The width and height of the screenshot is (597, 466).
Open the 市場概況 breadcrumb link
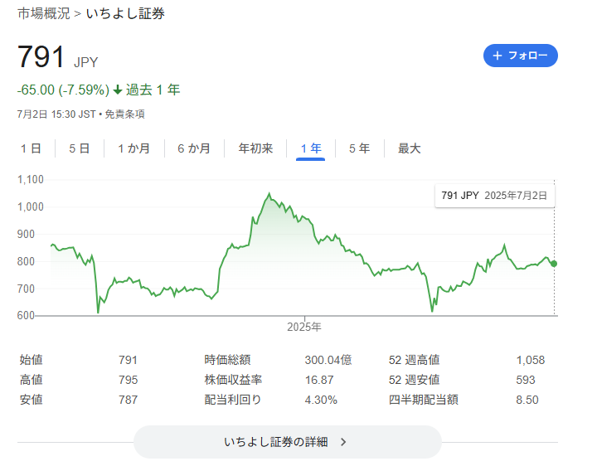(44, 14)
